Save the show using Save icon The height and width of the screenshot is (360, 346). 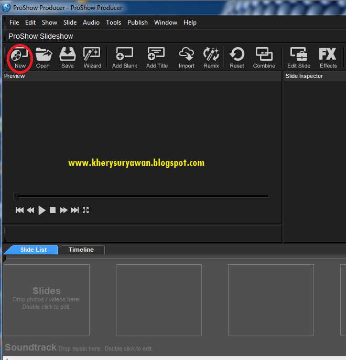(68, 58)
